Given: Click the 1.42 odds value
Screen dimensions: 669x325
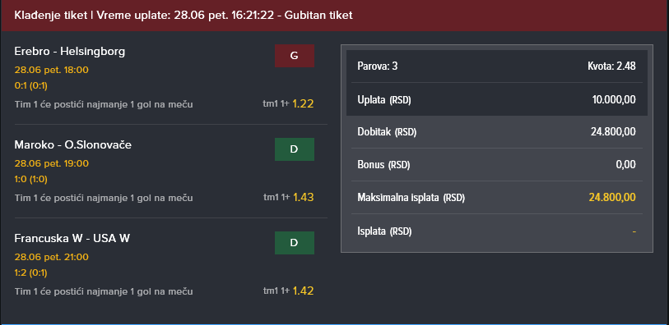Looking at the screenshot, I should tap(303, 291).
